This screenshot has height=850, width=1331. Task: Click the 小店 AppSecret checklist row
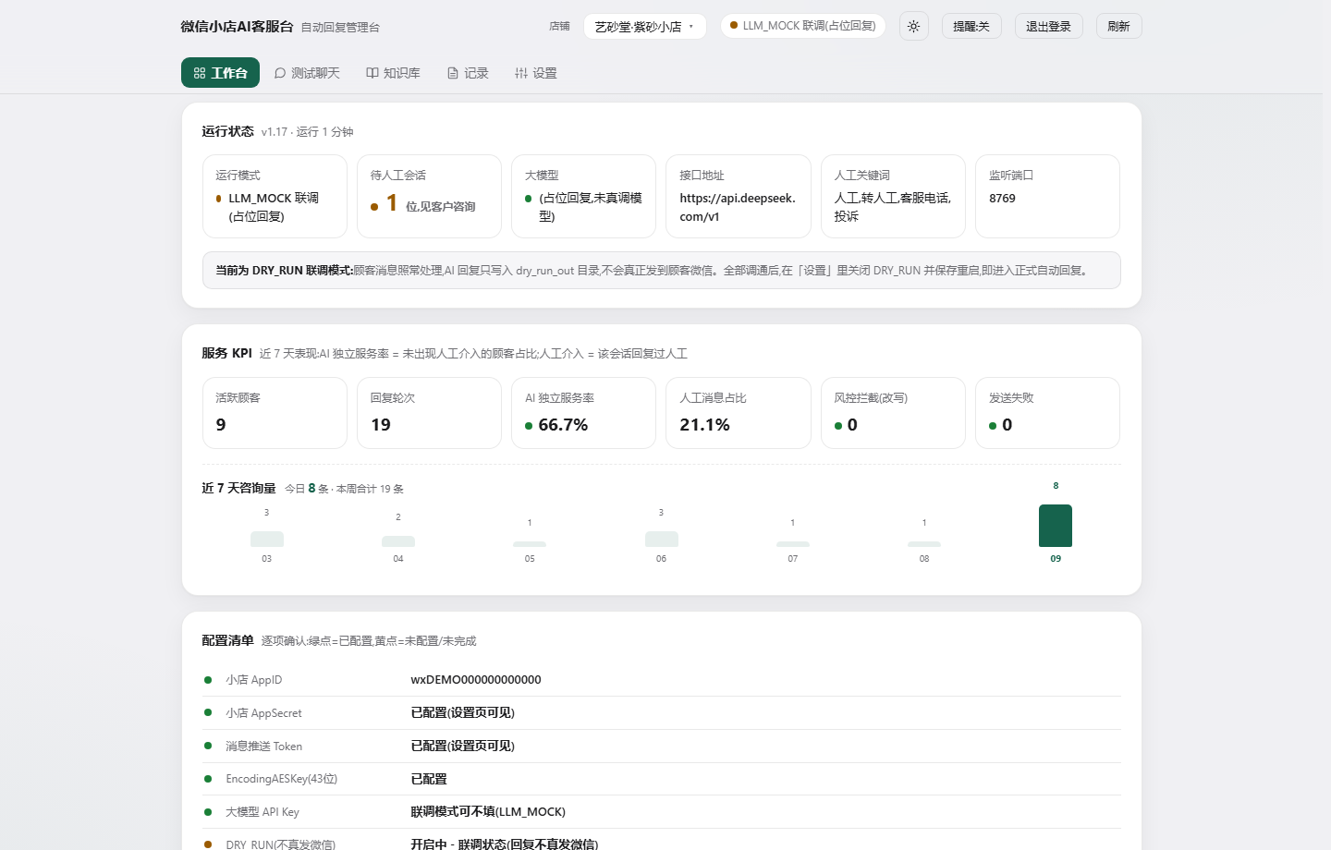(662, 713)
